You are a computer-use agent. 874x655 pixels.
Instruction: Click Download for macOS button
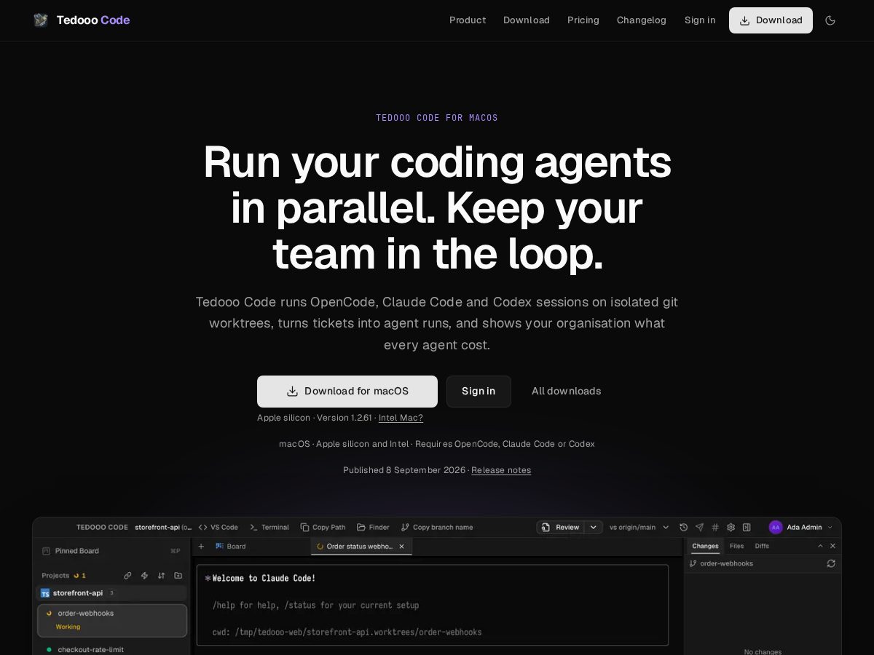tap(347, 392)
